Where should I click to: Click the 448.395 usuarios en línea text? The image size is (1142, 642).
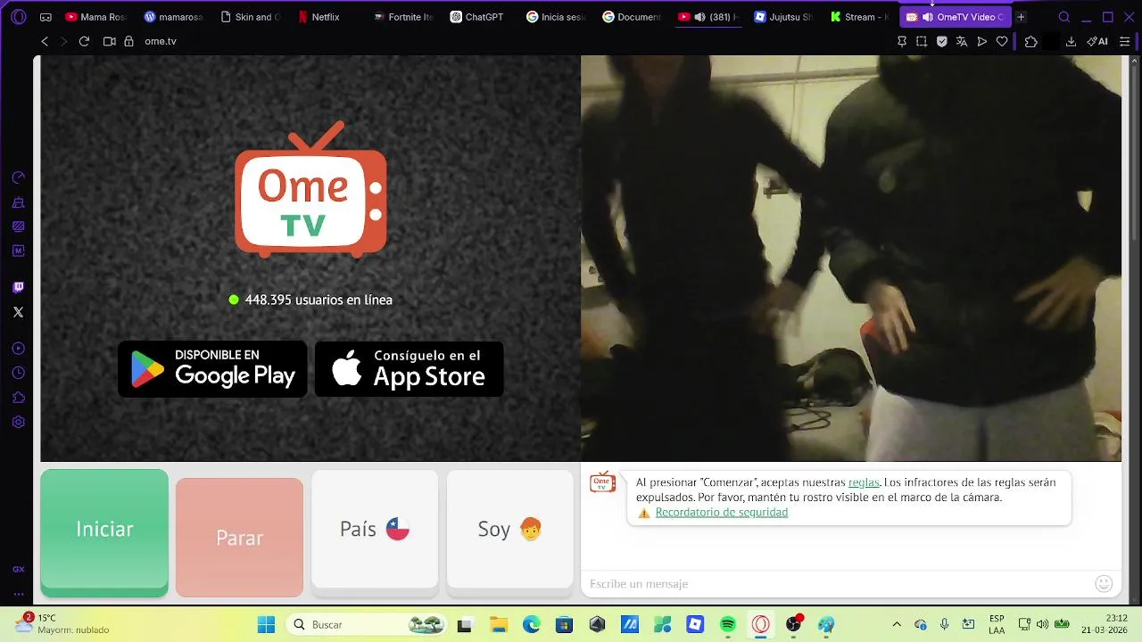point(319,300)
